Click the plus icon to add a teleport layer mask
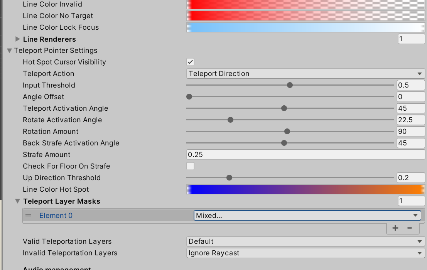 pyautogui.click(x=395, y=228)
